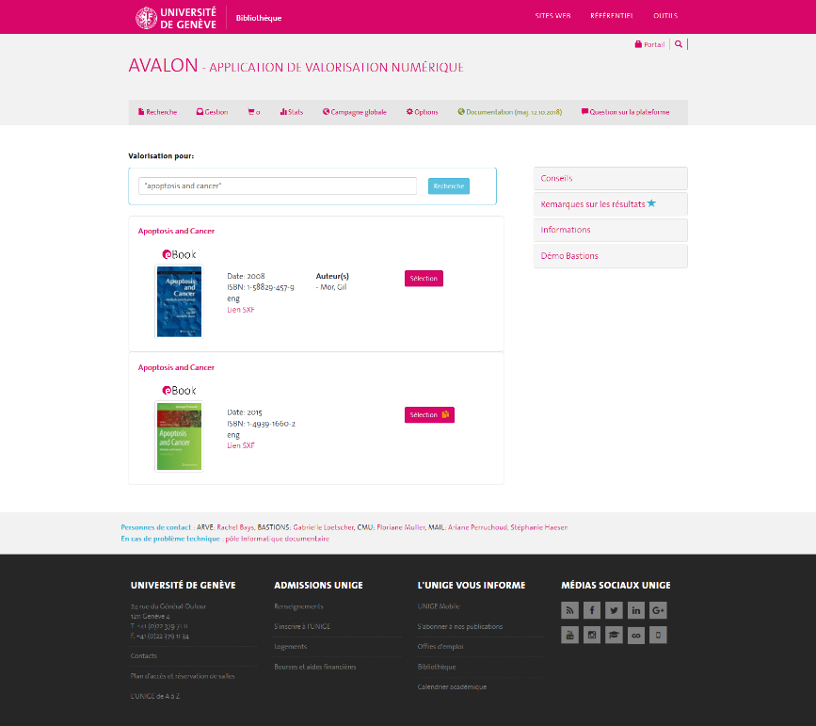Click the Université de Genève logo
This screenshot has height=726, width=816.
coord(176,18)
